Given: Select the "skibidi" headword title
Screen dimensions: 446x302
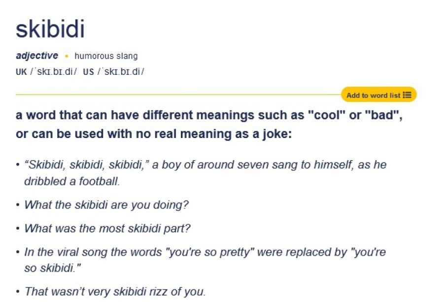Looking at the screenshot, I should pyautogui.click(x=50, y=29).
